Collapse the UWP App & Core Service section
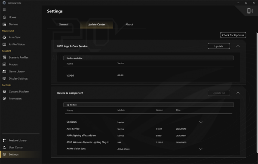258x164 pixels. (x=238, y=46)
